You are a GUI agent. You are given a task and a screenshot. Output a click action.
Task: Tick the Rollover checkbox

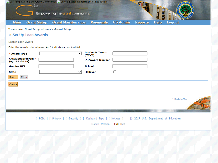pos(115,72)
